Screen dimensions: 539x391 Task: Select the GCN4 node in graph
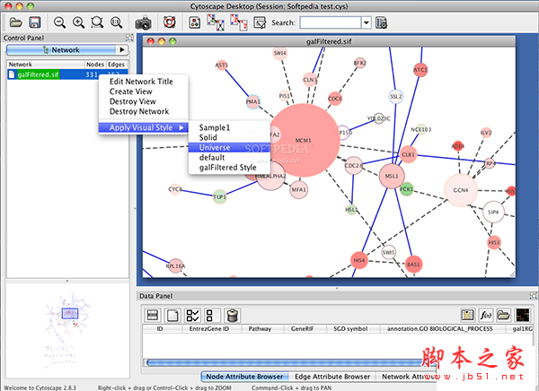[x=461, y=190]
